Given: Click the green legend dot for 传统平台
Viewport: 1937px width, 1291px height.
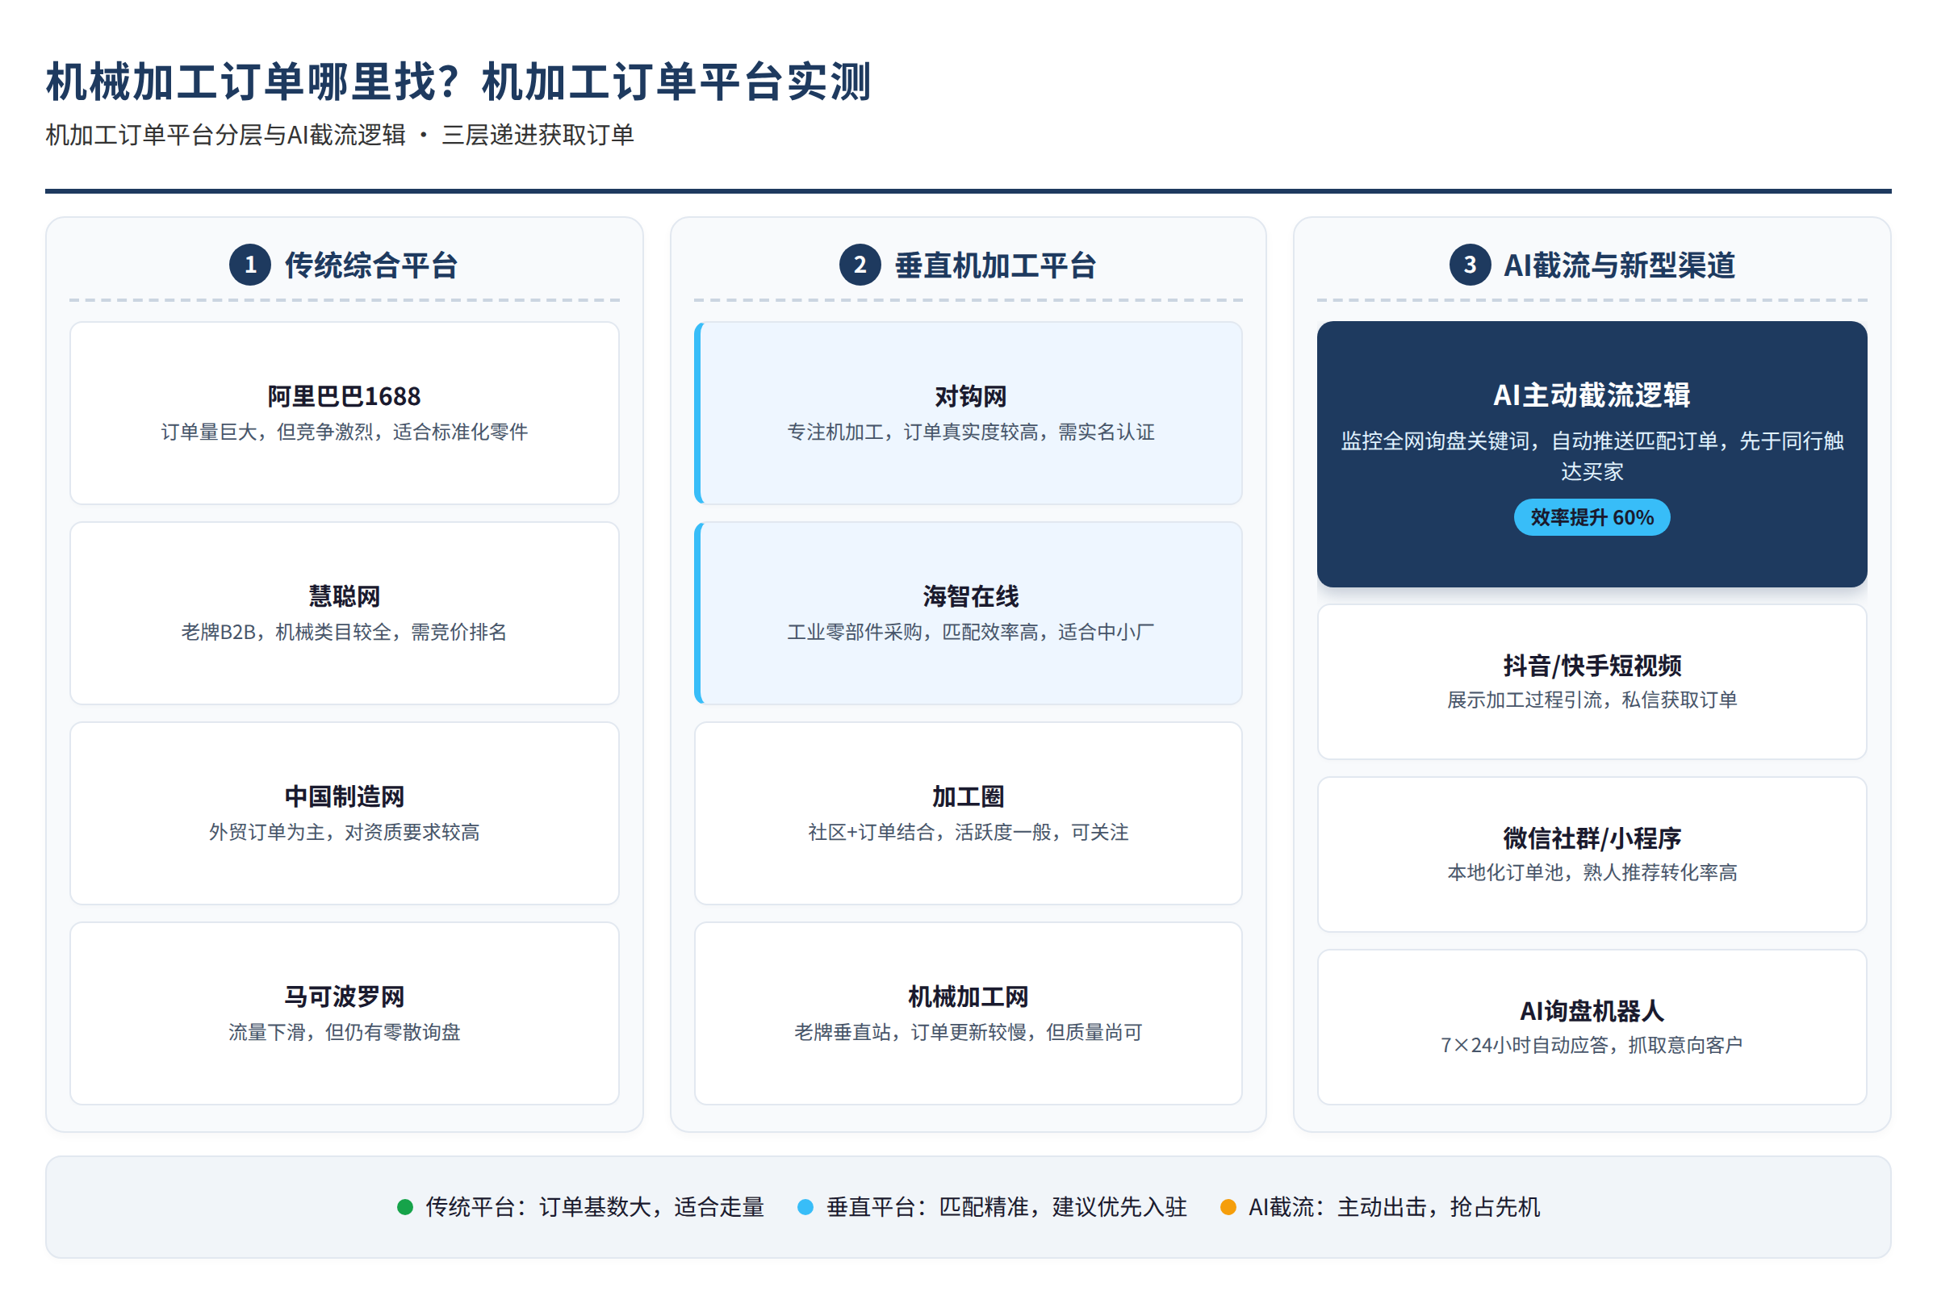Looking at the screenshot, I should tap(404, 1207).
